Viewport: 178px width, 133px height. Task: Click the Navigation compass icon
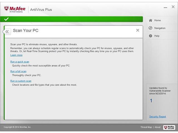point(150,28)
